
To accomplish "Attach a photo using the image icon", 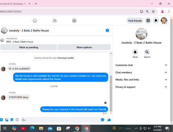I will coord(7,120).
